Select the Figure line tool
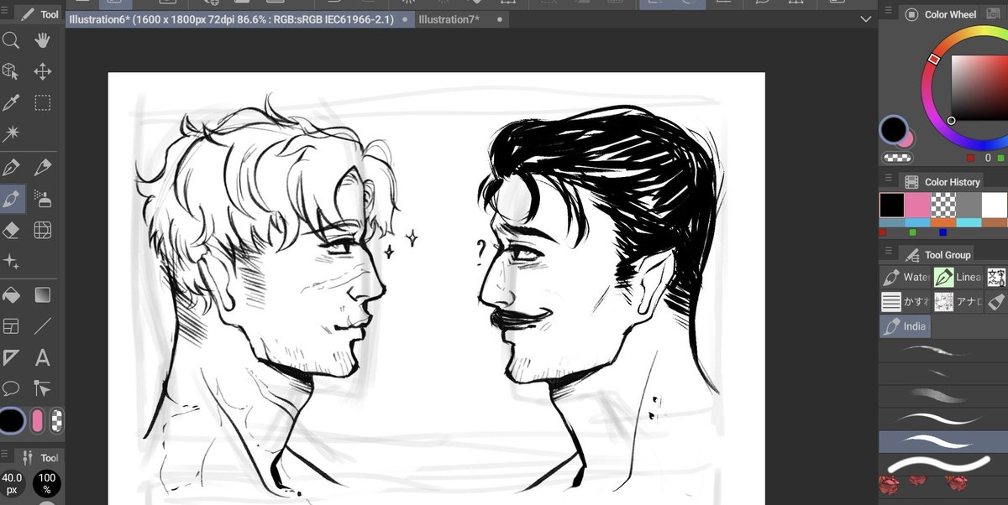The image size is (1008, 505). tap(43, 326)
